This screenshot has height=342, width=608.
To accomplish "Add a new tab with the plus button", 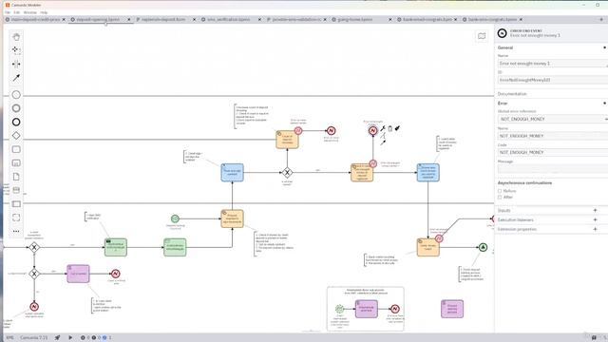I will point(601,19).
